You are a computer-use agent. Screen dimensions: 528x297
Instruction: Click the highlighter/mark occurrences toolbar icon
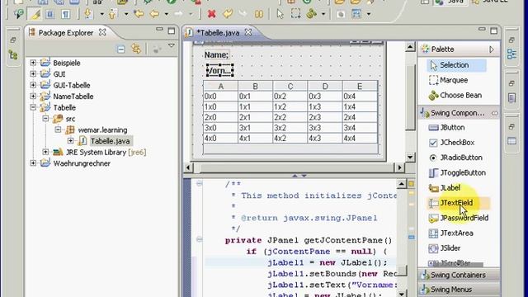click(x=35, y=14)
